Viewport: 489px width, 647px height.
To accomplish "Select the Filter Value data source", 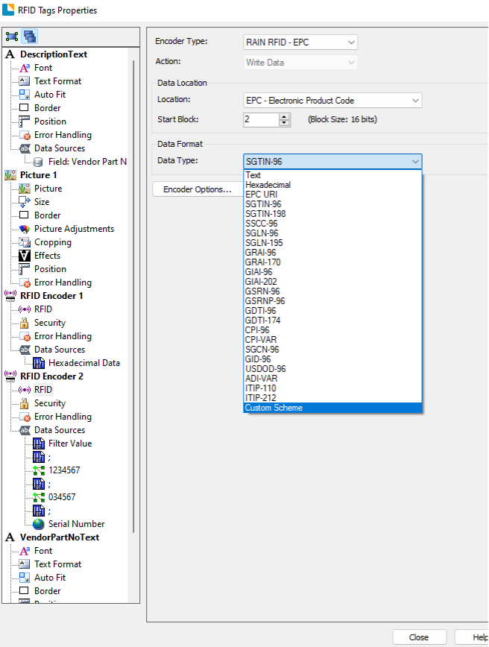I will pyautogui.click(x=70, y=444).
